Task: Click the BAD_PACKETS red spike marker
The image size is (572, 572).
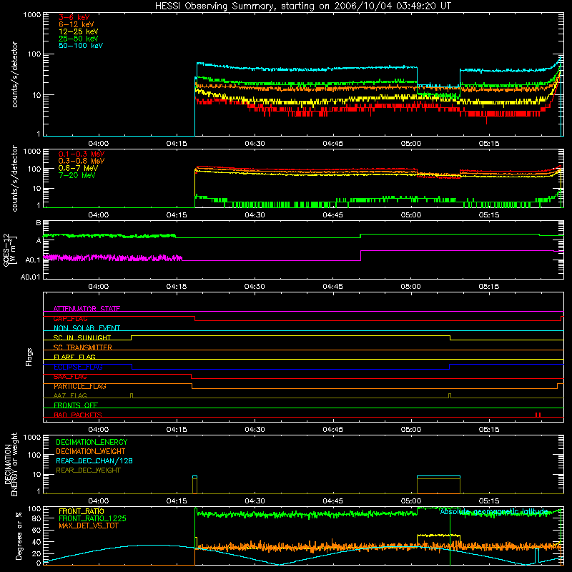Action: point(538,415)
